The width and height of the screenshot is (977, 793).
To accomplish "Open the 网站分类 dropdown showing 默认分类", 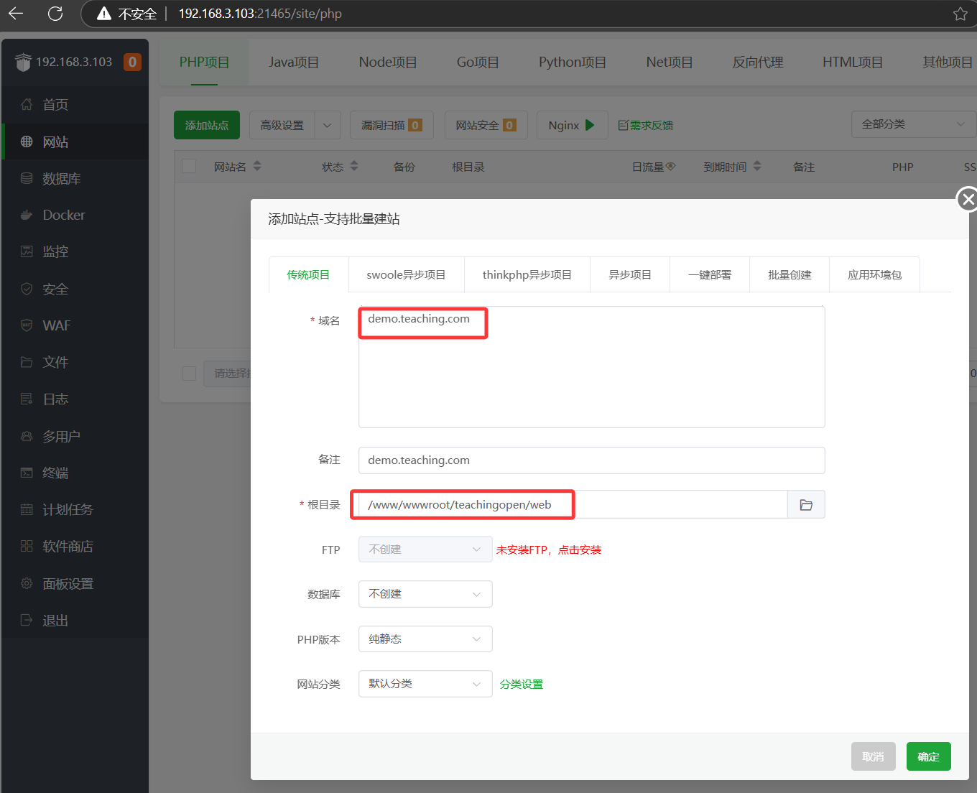I will 425,684.
